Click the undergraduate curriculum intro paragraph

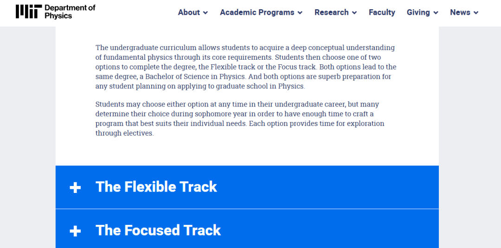click(x=246, y=67)
